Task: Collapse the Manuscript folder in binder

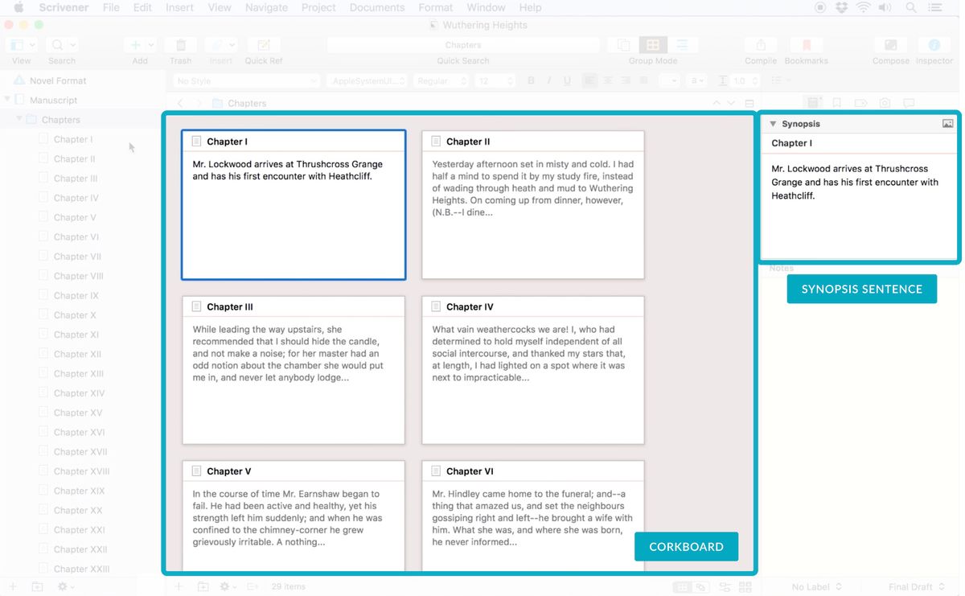Action: point(8,100)
